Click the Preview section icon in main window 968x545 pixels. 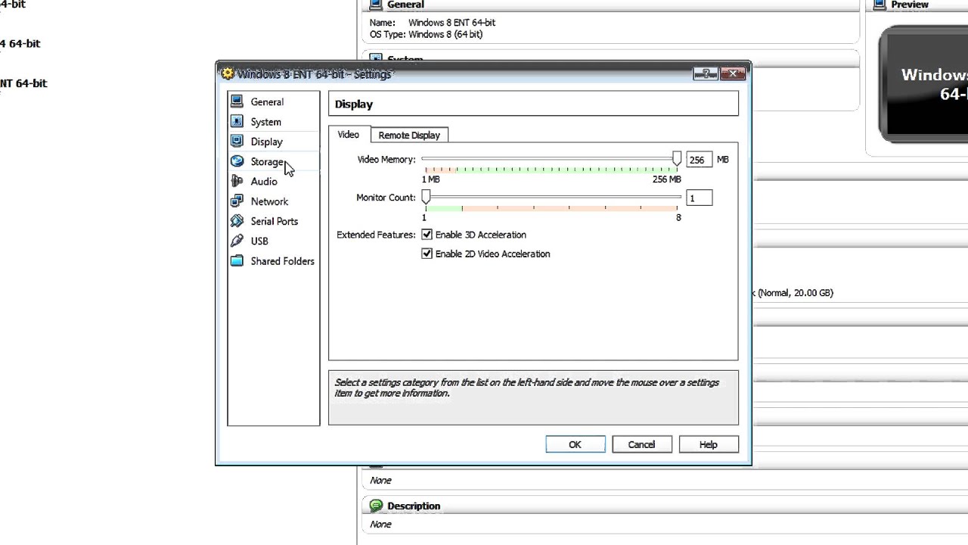click(x=880, y=5)
